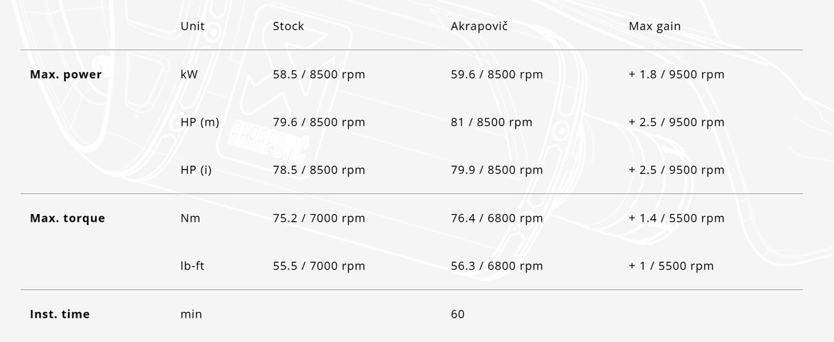Image resolution: width=834 pixels, height=342 pixels.
Task: Select the Max. torque row label
Action: click(67, 218)
